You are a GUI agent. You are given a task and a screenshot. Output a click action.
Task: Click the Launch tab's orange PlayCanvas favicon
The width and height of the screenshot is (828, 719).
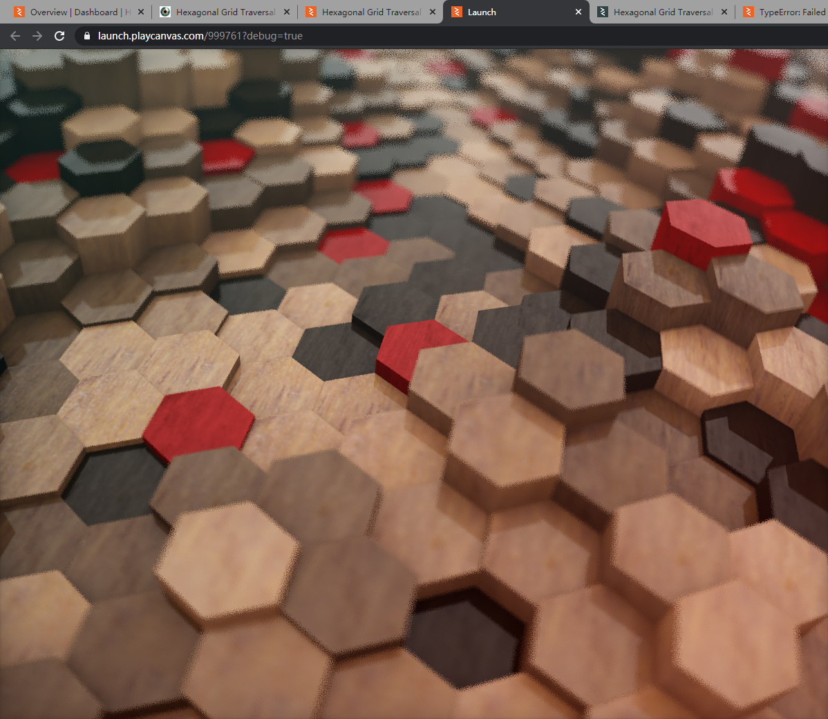click(457, 12)
